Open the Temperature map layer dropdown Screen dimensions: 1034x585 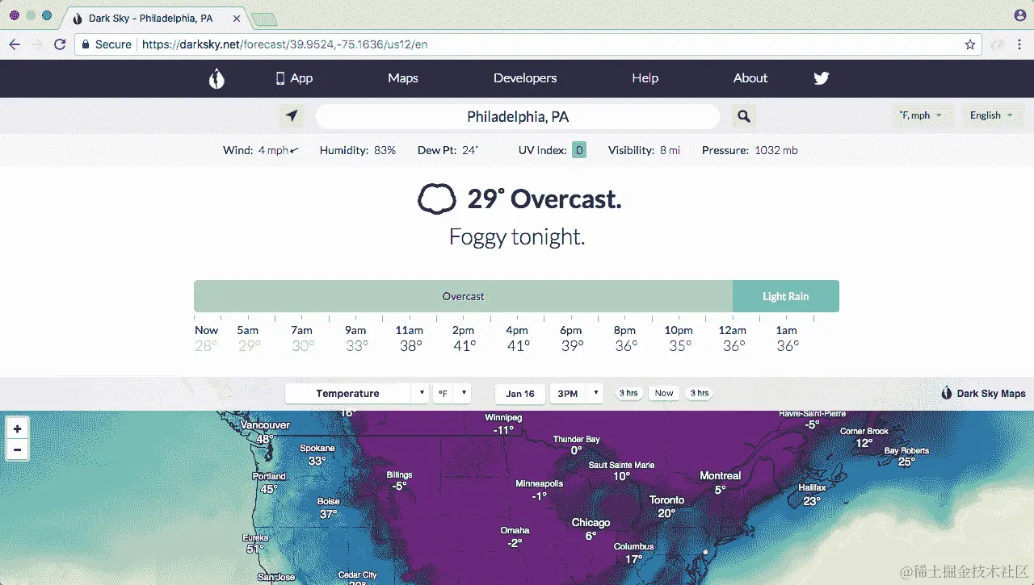356,393
